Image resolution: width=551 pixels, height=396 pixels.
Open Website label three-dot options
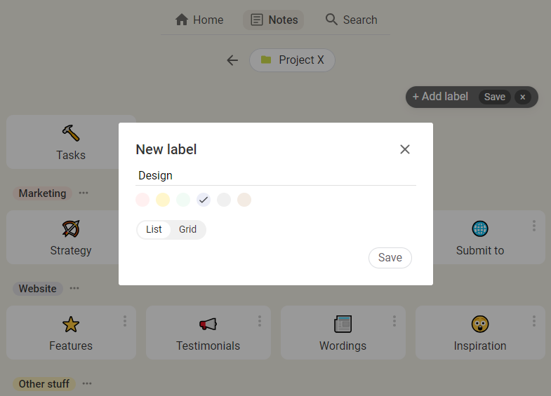pos(74,288)
